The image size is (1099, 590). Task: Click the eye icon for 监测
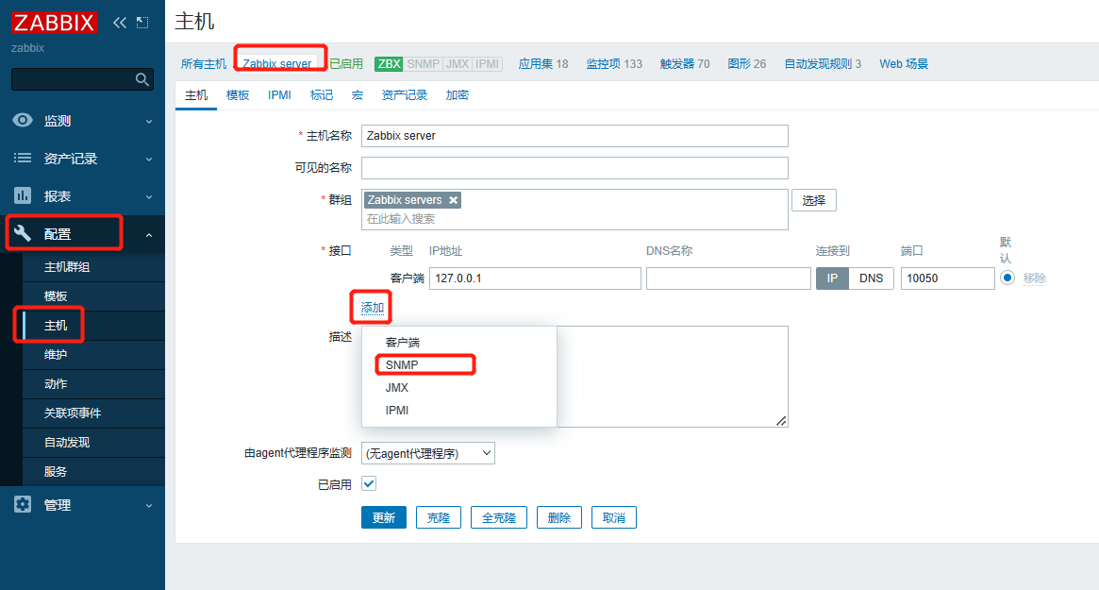pyautogui.click(x=23, y=120)
